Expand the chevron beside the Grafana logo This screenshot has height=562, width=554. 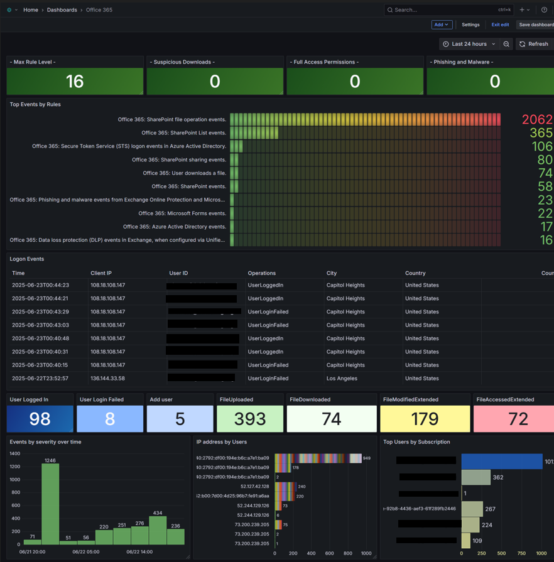coord(16,10)
